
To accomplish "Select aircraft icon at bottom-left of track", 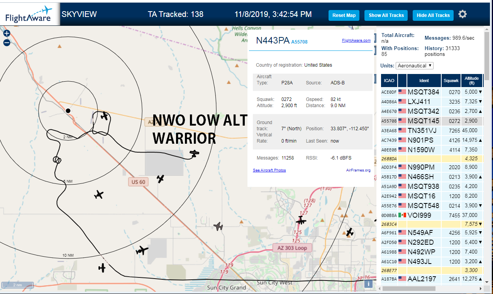I will (x=102, y=267).
